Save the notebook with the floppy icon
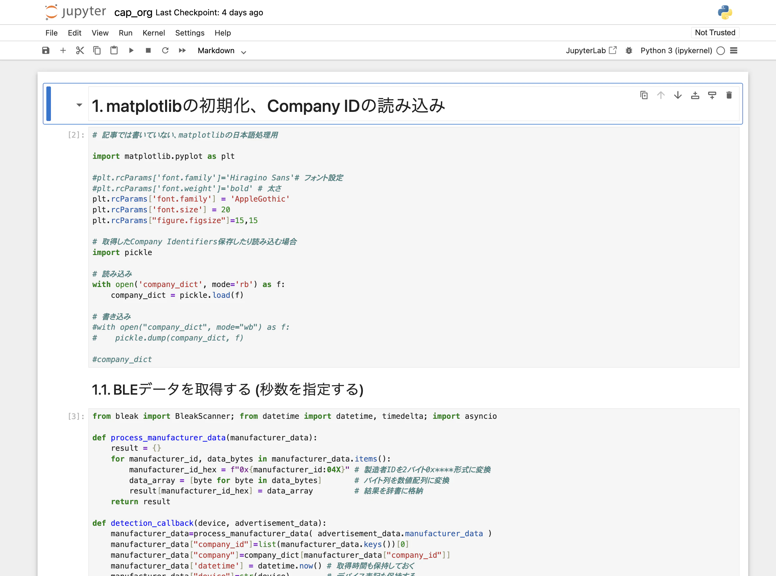The image size is (776, 576). (46, 51)
